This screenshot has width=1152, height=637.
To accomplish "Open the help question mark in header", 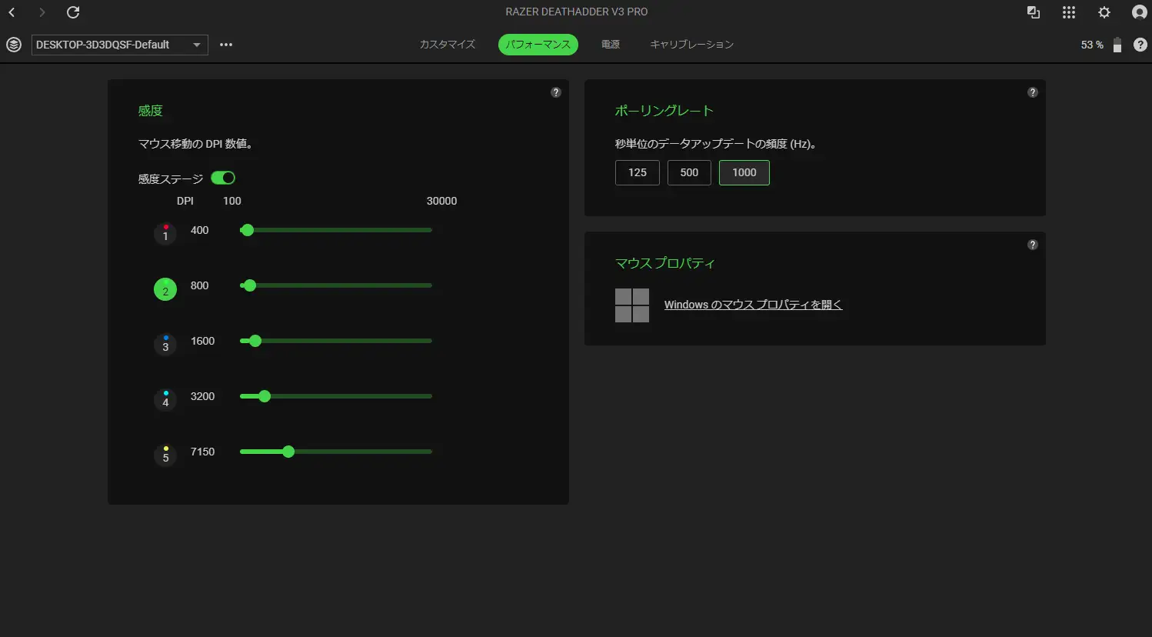I will (1140, 45).
